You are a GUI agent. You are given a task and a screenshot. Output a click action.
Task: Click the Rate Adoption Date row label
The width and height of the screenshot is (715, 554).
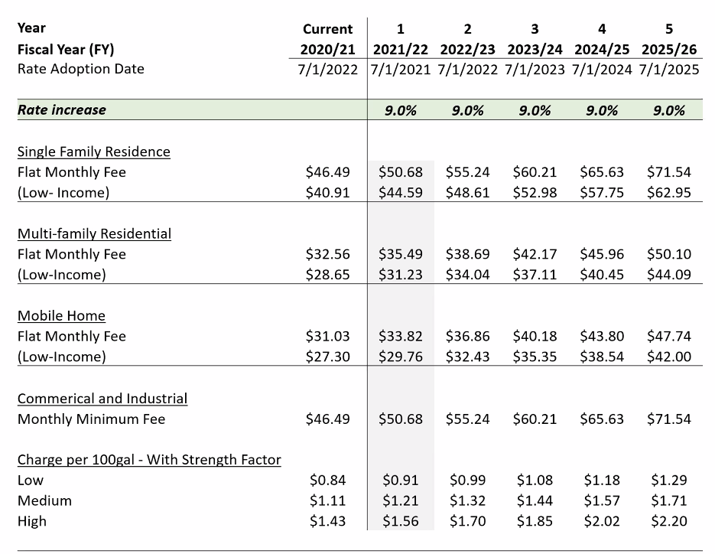81,69
